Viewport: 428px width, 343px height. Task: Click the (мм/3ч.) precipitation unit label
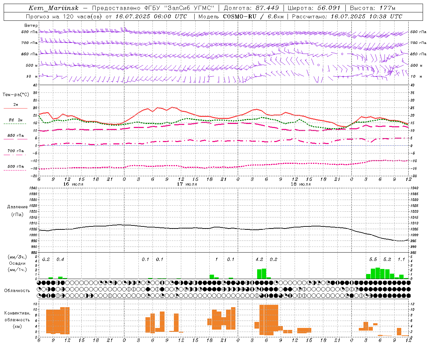17,257
